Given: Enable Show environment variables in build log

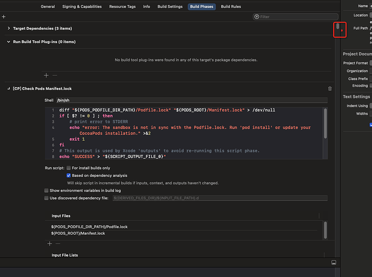Looking at the screenshot, I should [47, 190].
